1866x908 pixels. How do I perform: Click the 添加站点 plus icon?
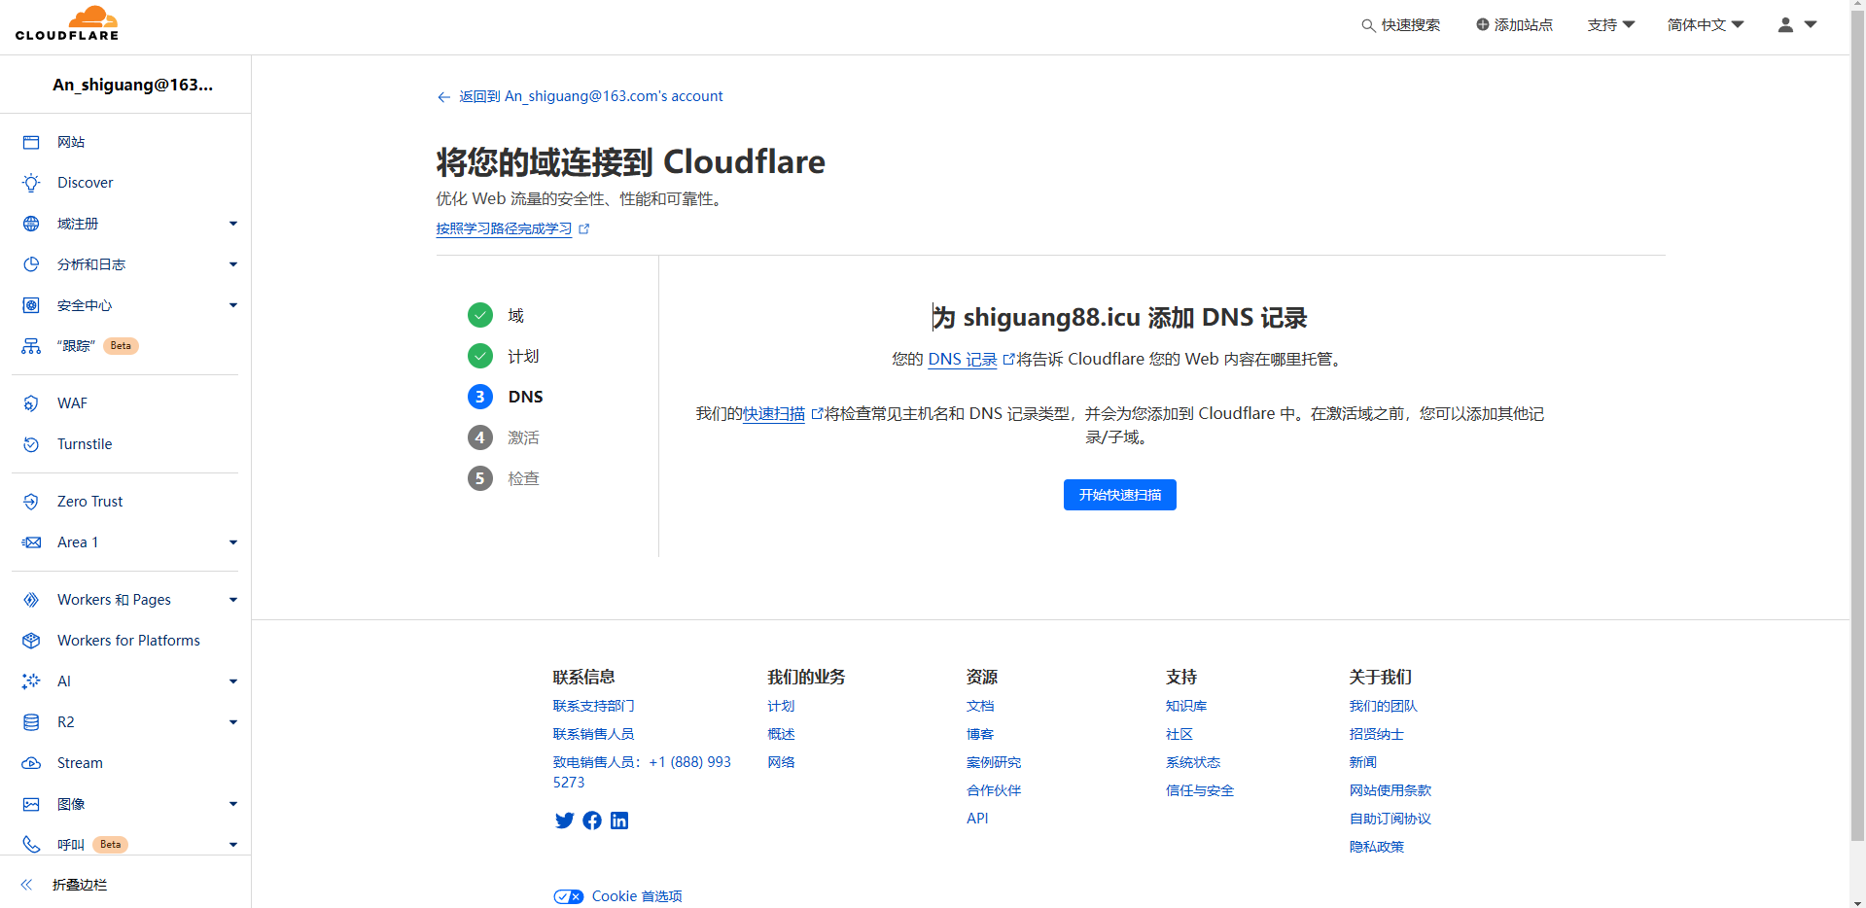[x=1483, y=24]
